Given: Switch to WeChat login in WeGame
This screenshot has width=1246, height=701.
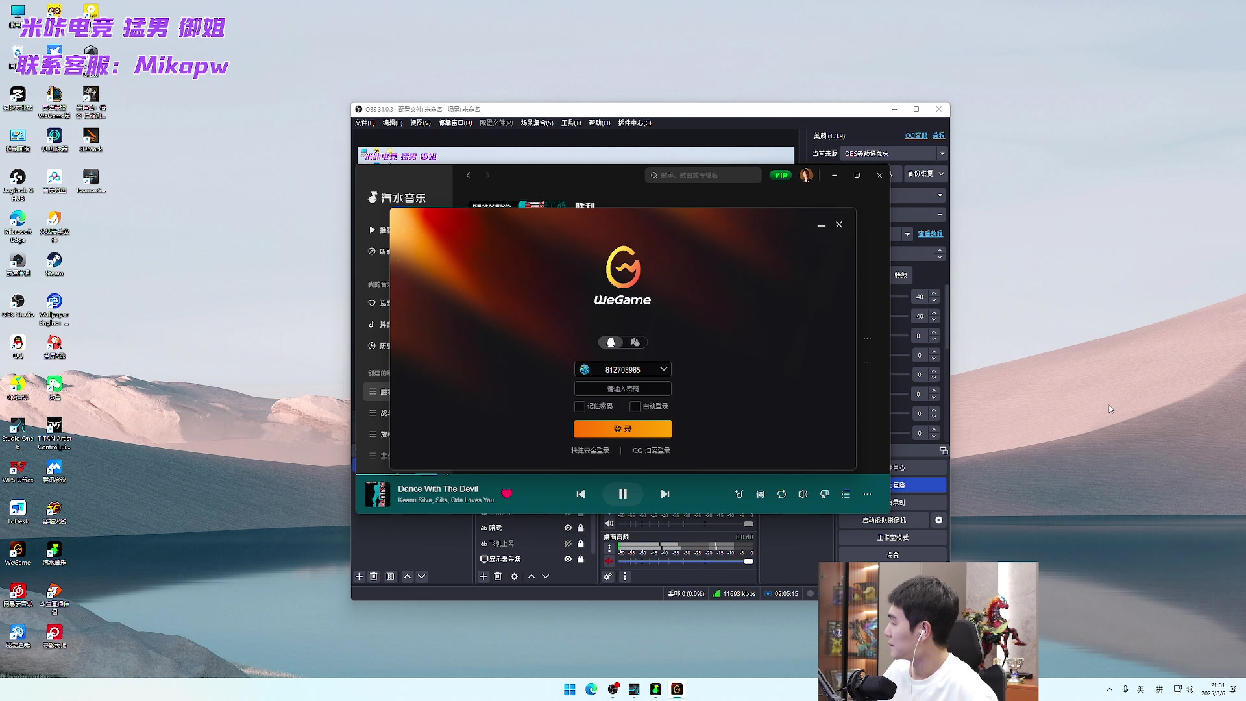Looking at the screenshot, I should pyautogui.click(x=635, y=342).
